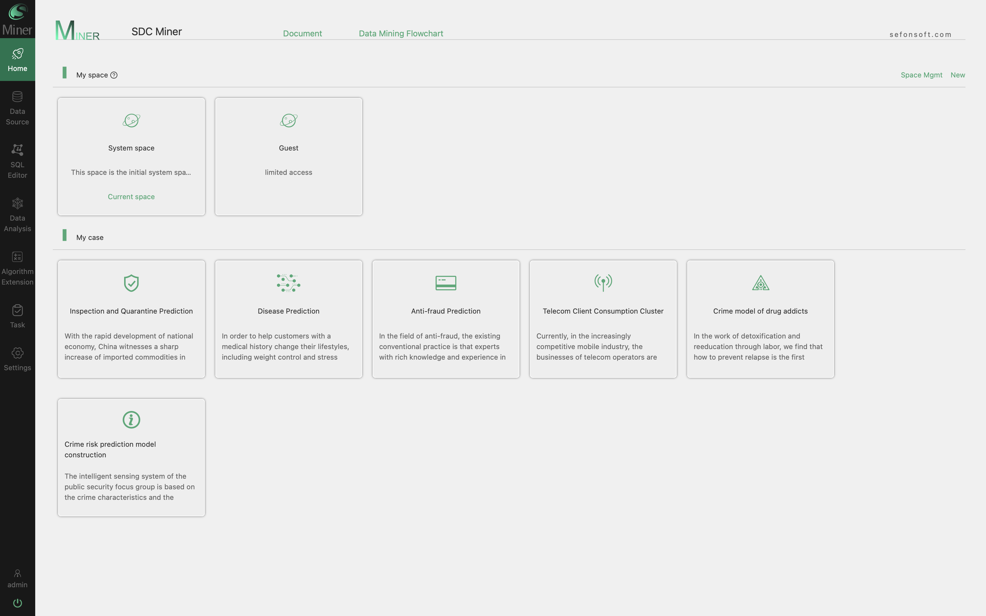Open the System space card
Image resolution: width=986 pixels, height=616 pixels.
tap(131, 156)
